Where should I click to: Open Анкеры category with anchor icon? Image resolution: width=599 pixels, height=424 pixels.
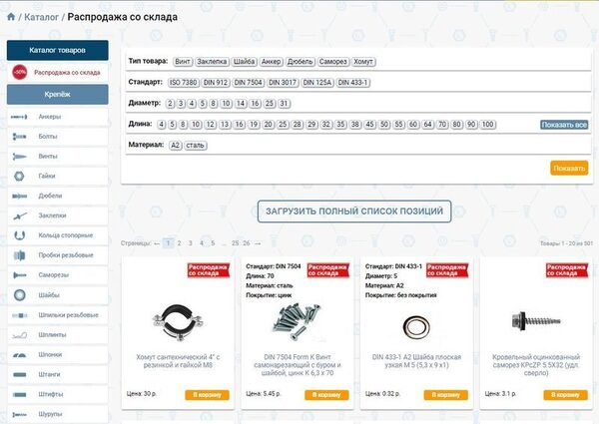49,117
